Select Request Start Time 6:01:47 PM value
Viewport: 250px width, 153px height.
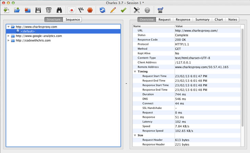click(x=191, y=76)
